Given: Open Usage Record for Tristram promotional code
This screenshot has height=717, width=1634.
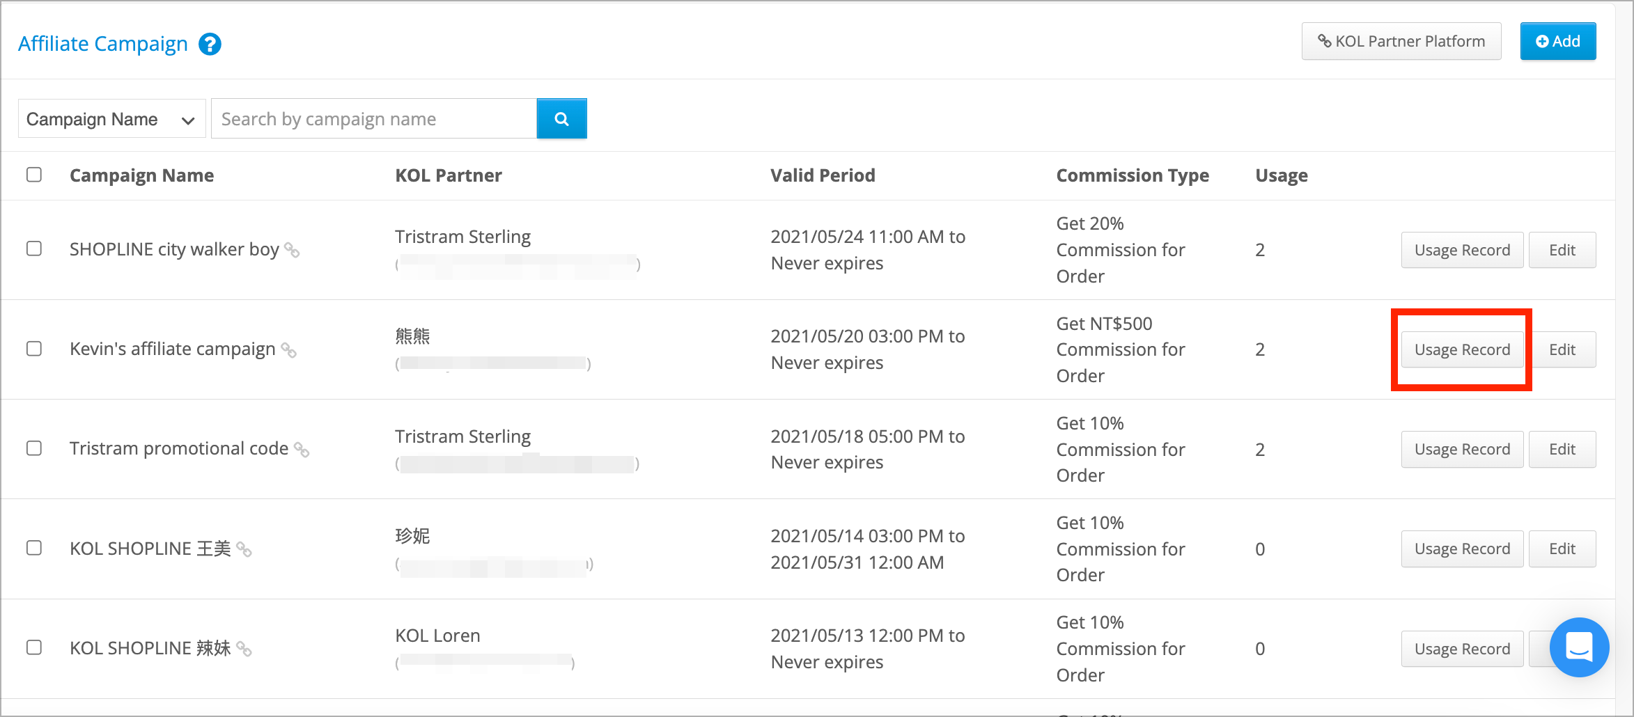Looking at the screenshot, I should [1462, 449].
